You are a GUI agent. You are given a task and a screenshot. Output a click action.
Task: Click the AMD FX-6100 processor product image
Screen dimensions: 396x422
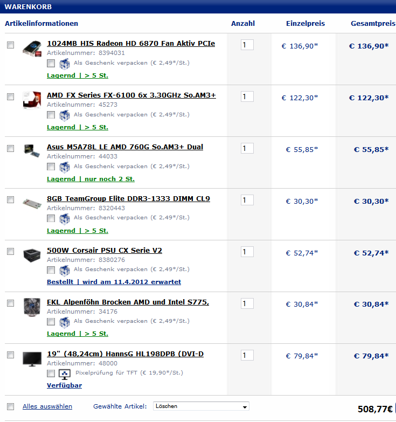(x=32, y=100)
